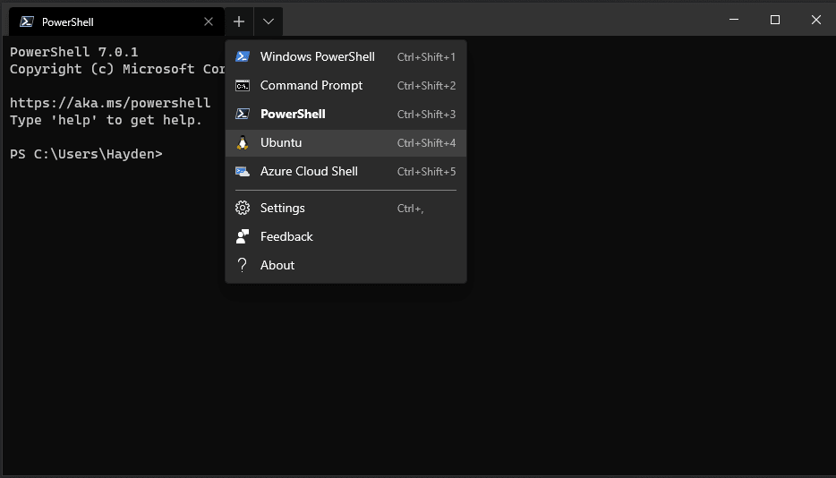Choose Windows PowerShell from the menu

point(345,56)
